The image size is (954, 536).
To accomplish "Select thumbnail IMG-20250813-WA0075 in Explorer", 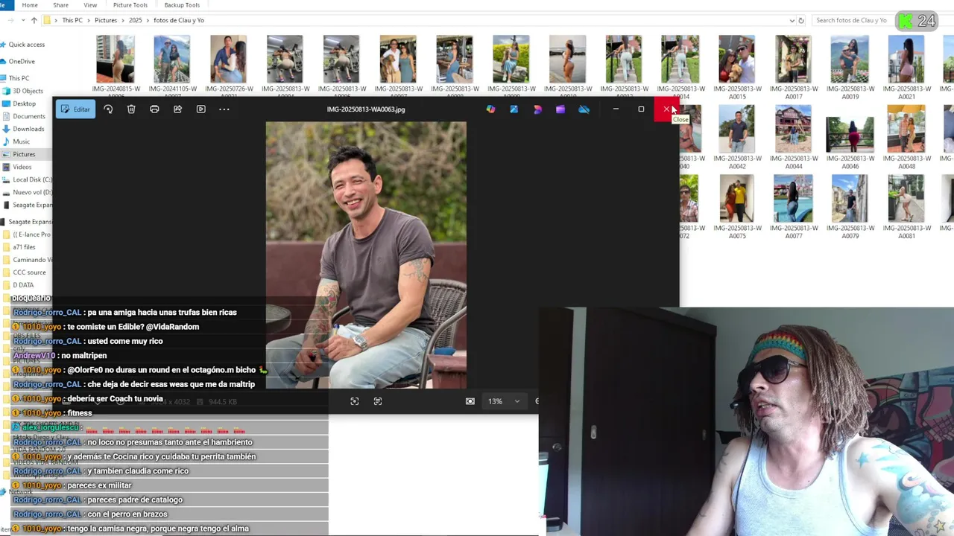I will [737, 199].
